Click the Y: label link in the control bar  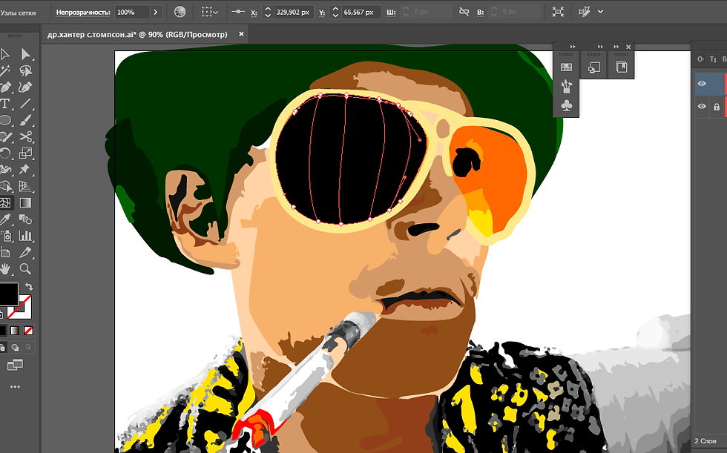pos(322,13)
